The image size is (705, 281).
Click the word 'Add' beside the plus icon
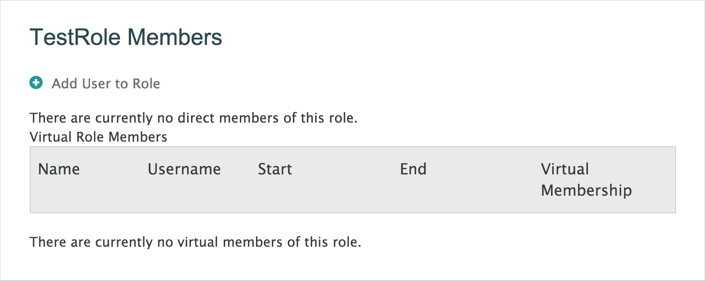(65, 84)
